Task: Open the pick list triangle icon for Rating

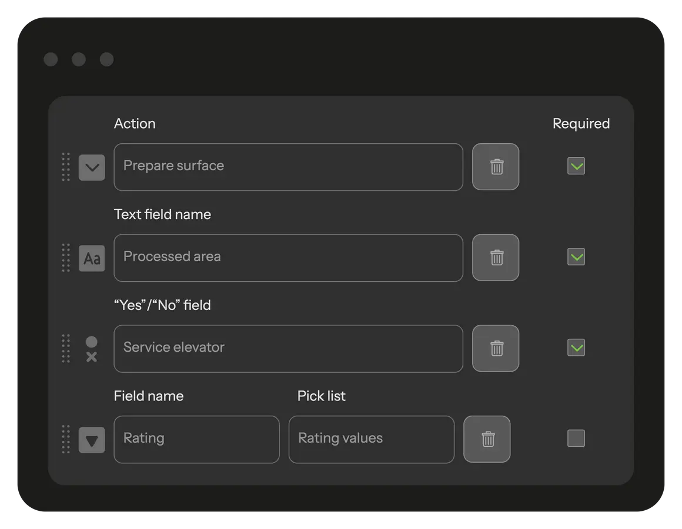Action: coord(92,440)
